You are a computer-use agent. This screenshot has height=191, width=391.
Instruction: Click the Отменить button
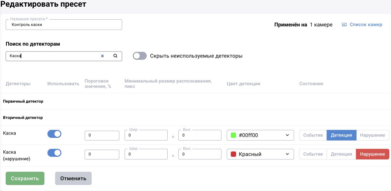(73, 178)
